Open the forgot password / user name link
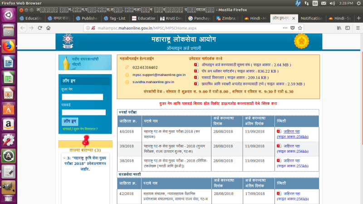The width and height of the screenshot is (363, 204). (x=80, y=129)
